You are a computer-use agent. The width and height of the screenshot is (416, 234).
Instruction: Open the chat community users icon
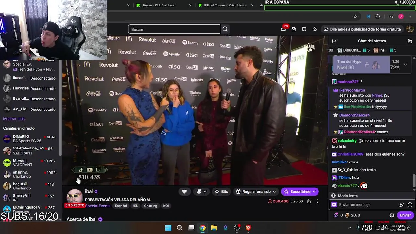pos(410,41)
